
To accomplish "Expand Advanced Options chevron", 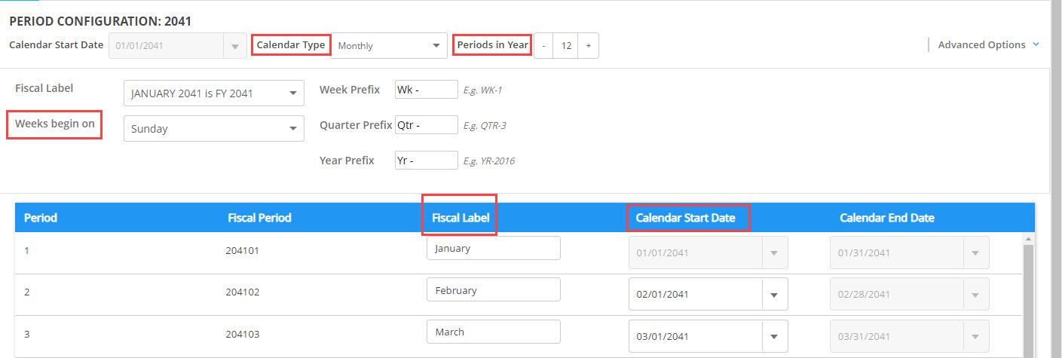I will coord(1036,44).
